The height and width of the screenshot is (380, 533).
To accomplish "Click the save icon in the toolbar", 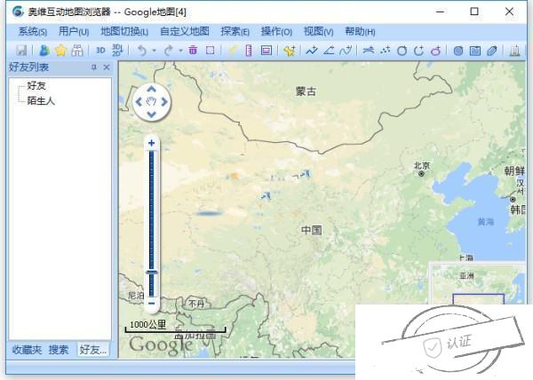I will click(21, 51).
